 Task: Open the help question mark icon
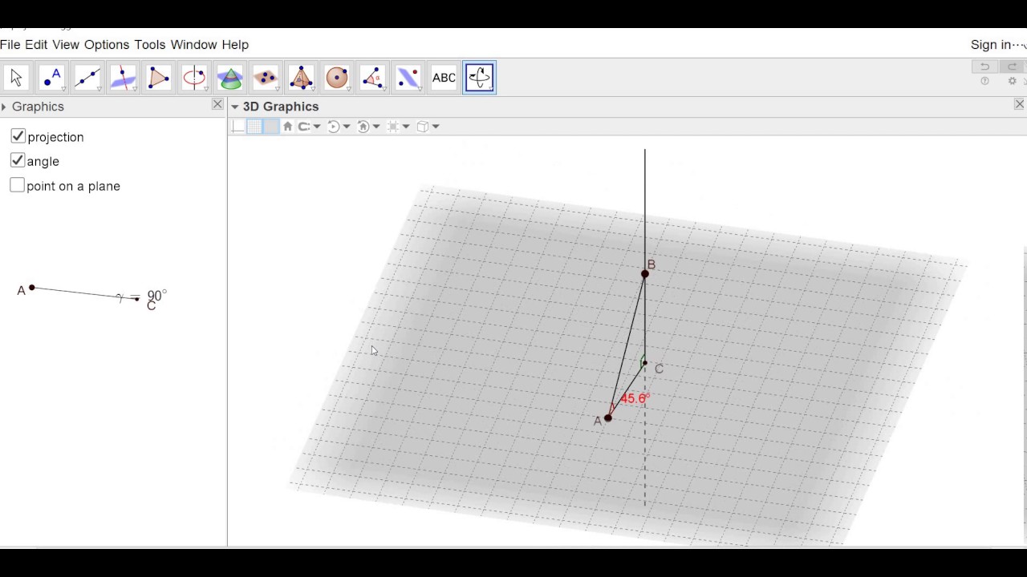984,81
